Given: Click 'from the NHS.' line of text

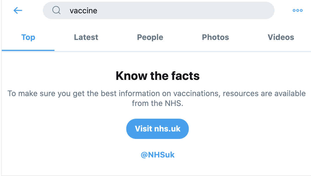Looking at the screenshot, I should point(158,103).
